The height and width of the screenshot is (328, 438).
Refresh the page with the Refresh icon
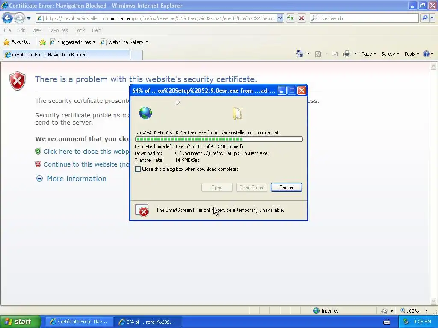point(290,18)
